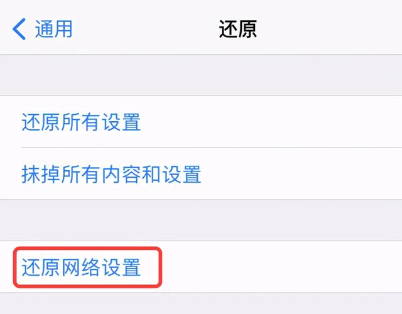The width and height of the screenshot is (402, 314).
Task: Click the 网络 characters in highlighted row
Action: 81,267
